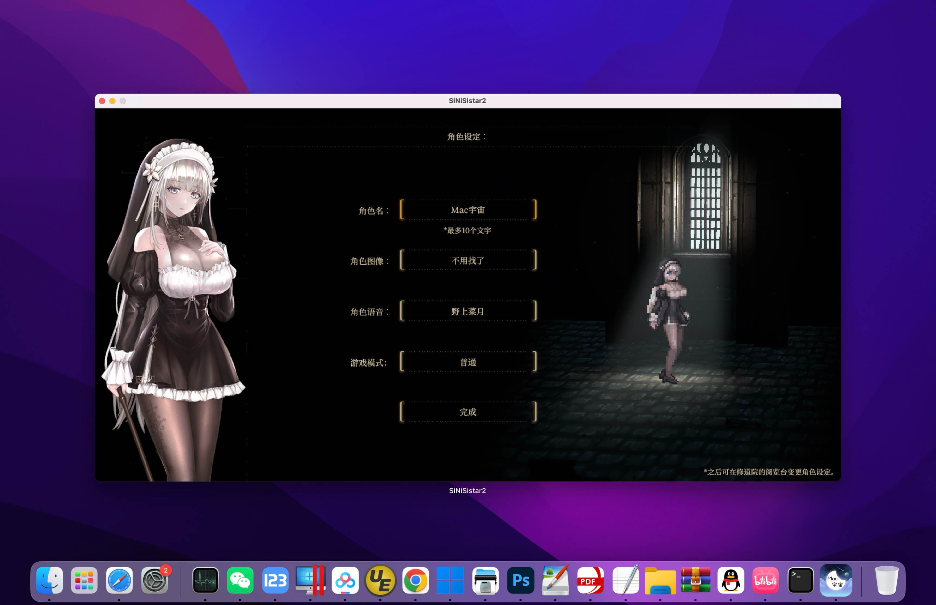Open the notepad with pen icon

pos(626,580)
